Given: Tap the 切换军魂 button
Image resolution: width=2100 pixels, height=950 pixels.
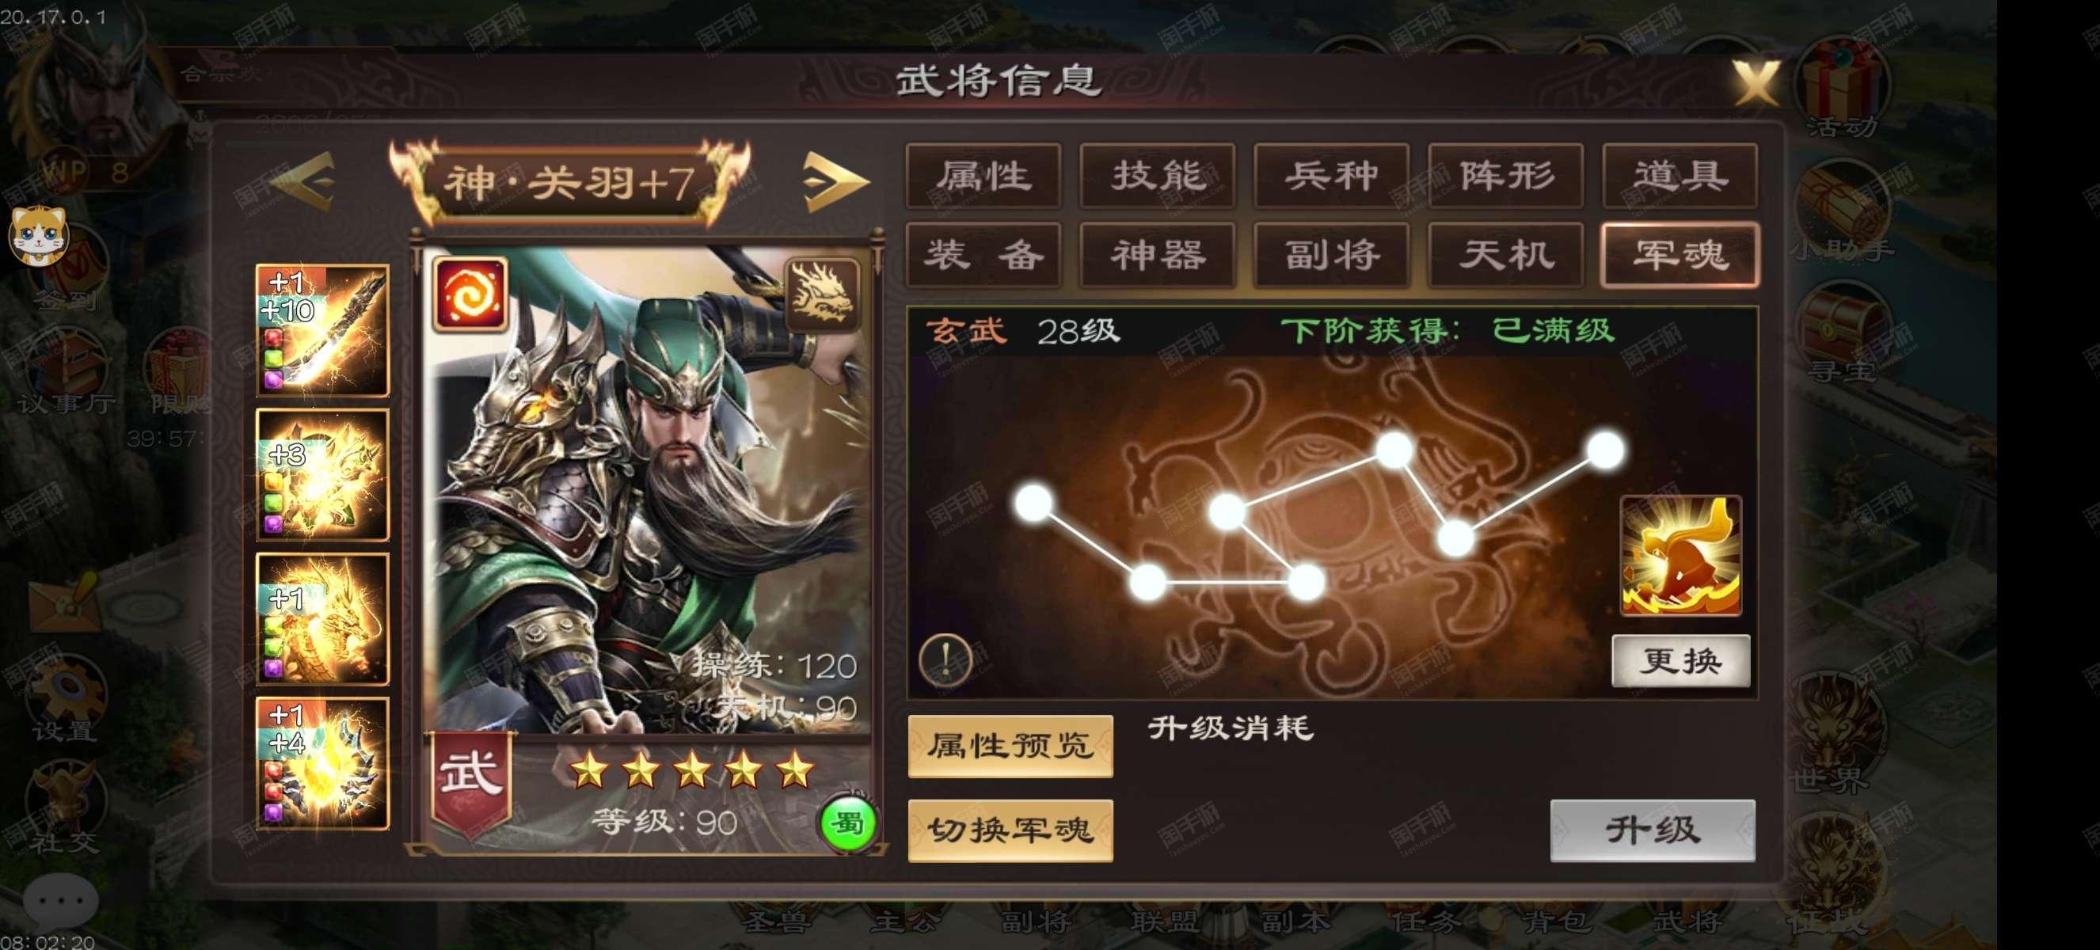Looking at the screenshot, I should (x=1010, y=830).
